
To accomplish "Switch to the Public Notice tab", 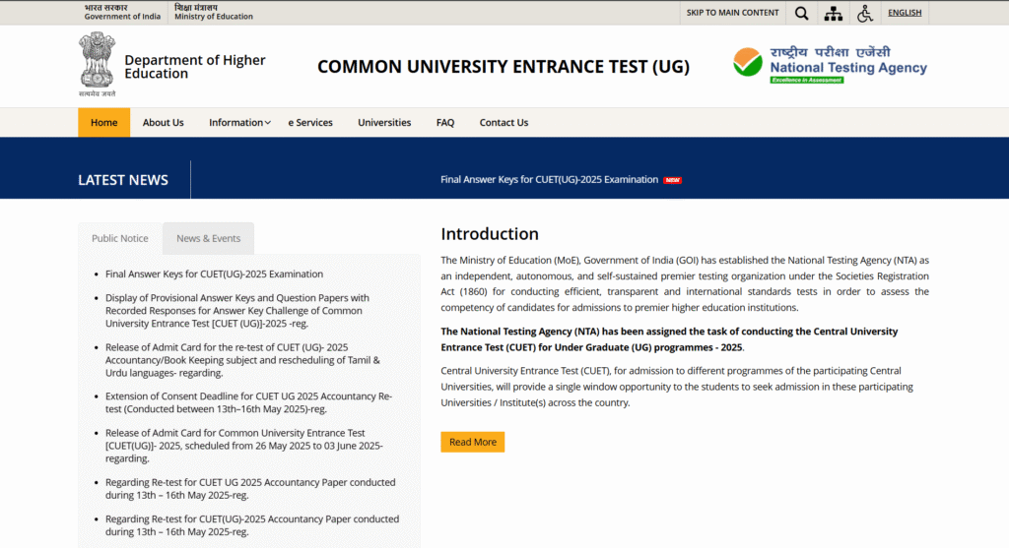I will tap(119, 238).
